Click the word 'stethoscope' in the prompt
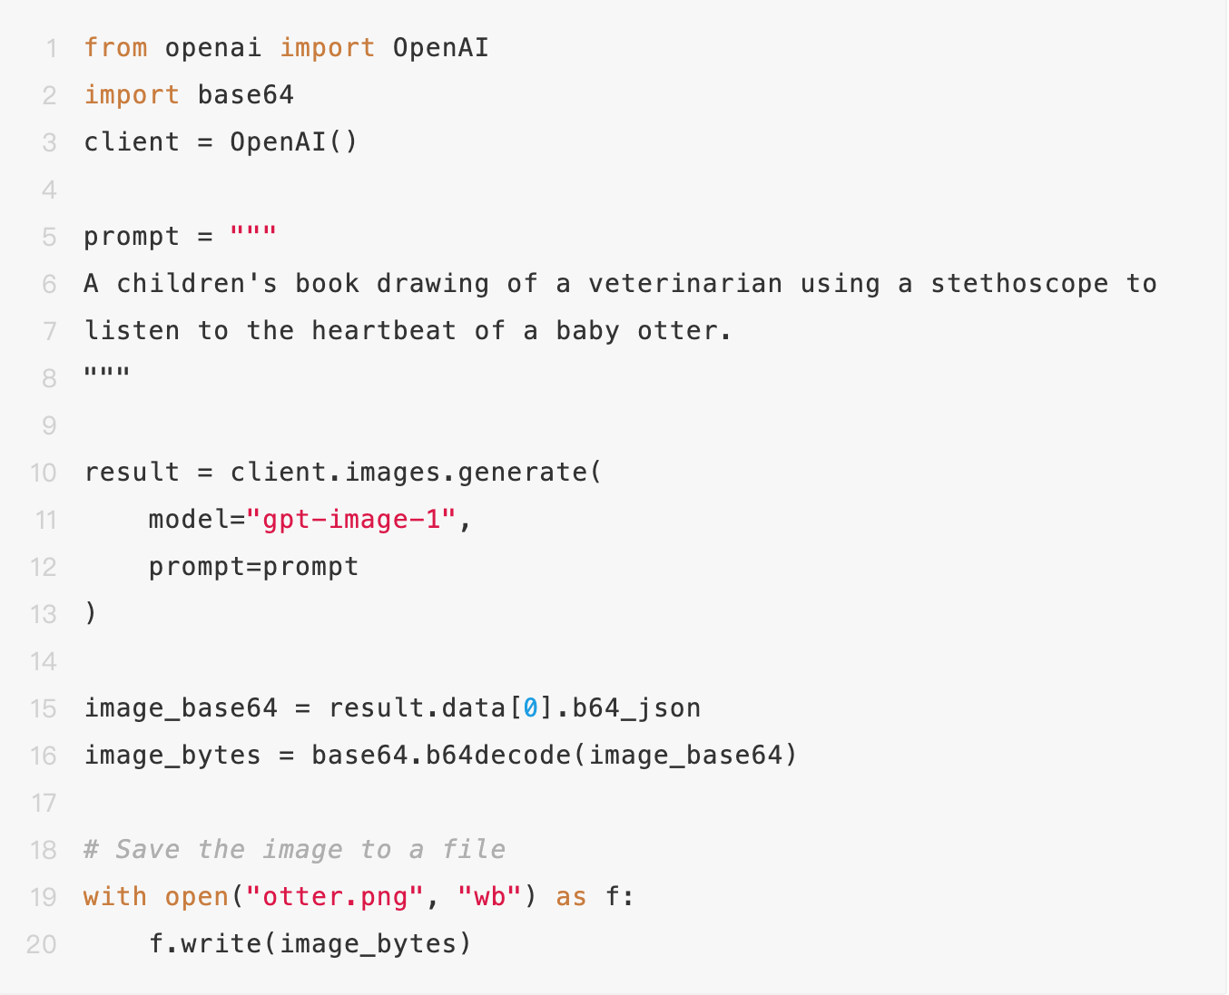 coord(1018,284)
